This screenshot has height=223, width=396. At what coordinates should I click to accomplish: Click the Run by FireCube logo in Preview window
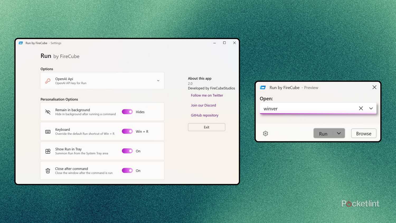coord(263,88)
